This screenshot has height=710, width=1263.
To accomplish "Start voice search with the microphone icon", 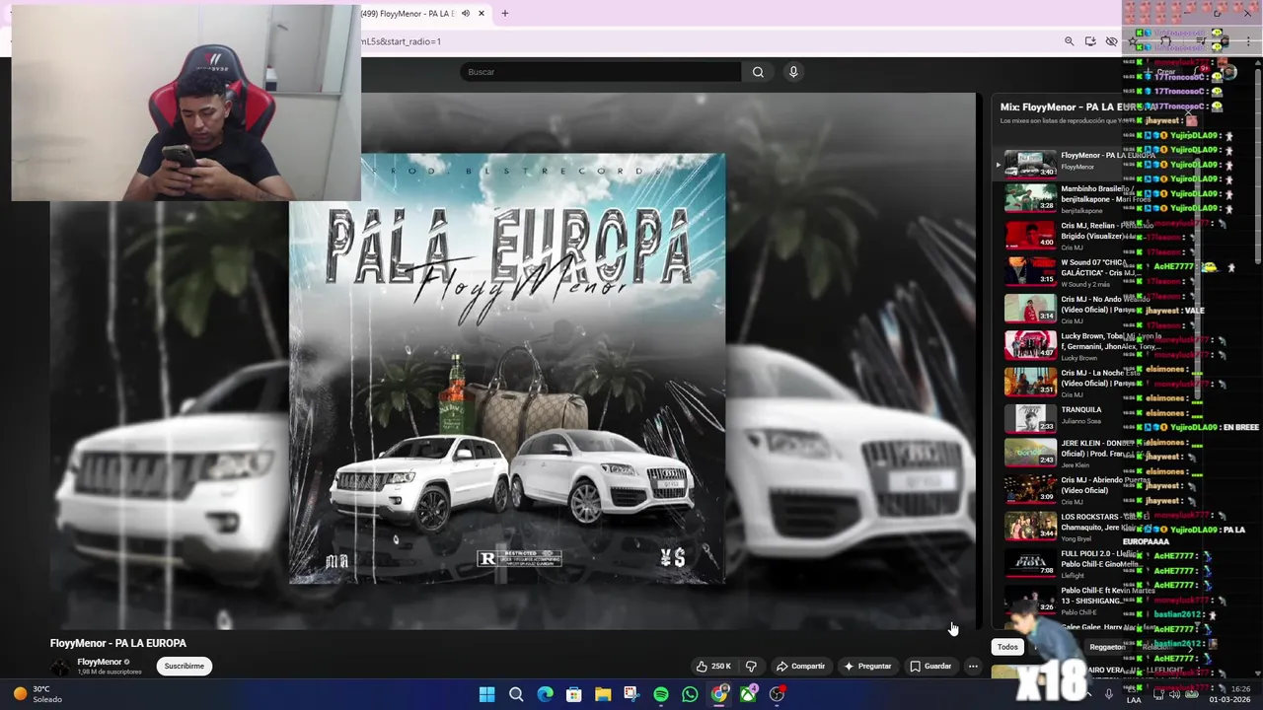I will [793, 72].
